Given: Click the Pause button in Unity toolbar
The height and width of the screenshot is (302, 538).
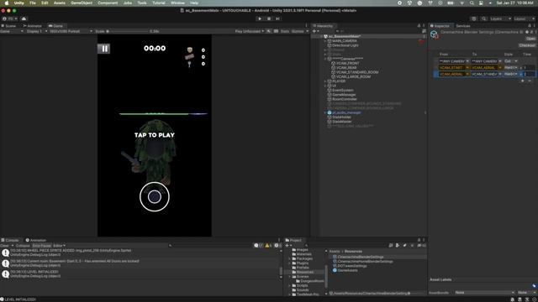Looking at the screenshot, I should point(269,18).
